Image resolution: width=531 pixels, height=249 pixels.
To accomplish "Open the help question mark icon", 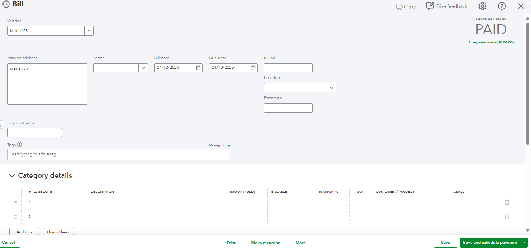I will click(502, 6).
